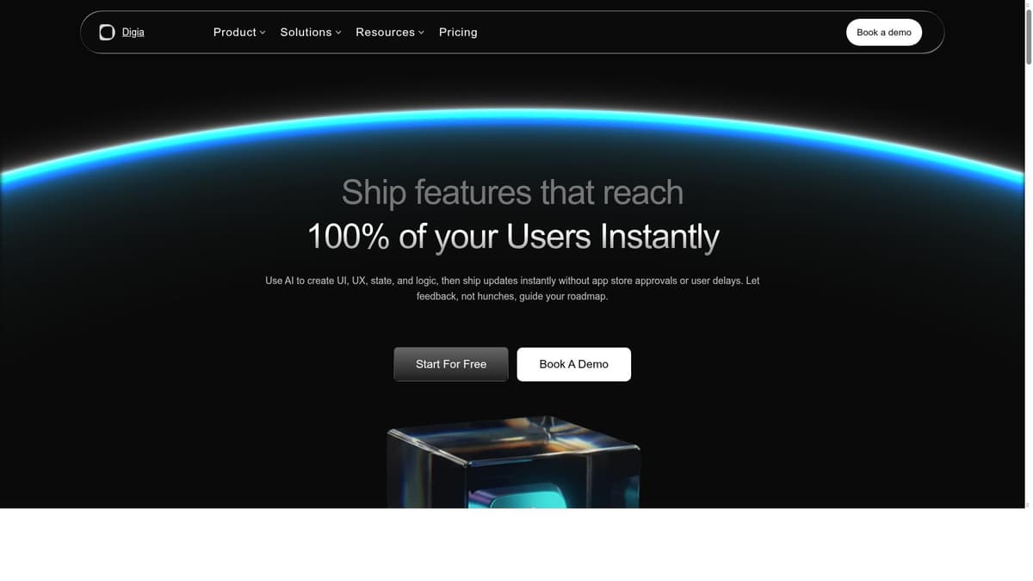Click the Book a demo navbar button
1033x581 pixels.
(x=884, y=32)
